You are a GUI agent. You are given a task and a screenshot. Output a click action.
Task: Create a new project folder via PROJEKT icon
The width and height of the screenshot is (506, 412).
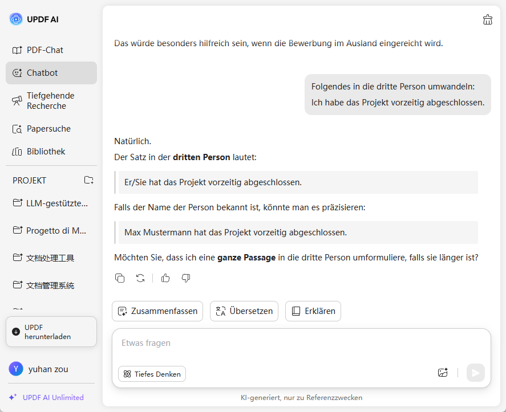pyautogui.click(x=89, y=180)
